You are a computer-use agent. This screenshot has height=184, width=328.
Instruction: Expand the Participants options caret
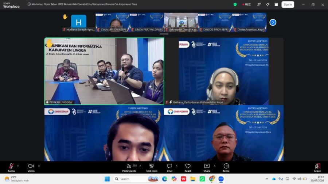140,166
